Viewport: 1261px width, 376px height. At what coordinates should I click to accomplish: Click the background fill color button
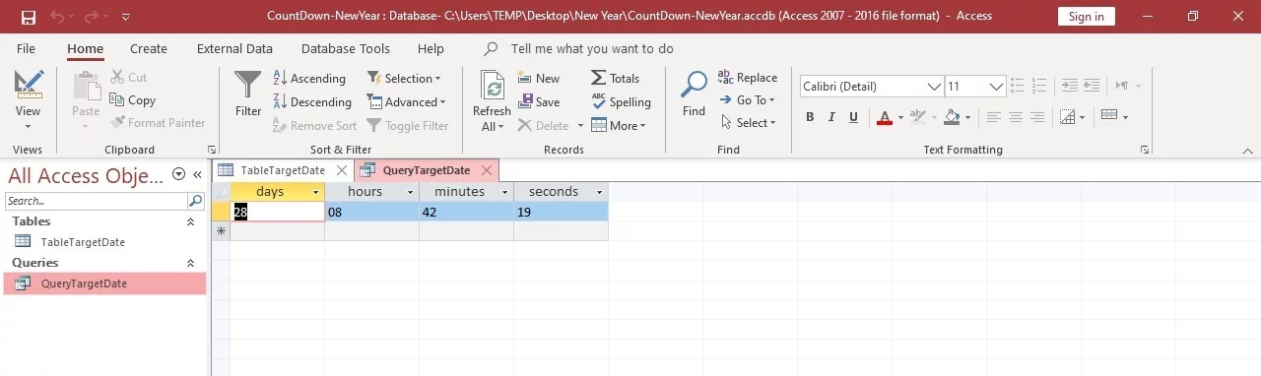(952, 117)
